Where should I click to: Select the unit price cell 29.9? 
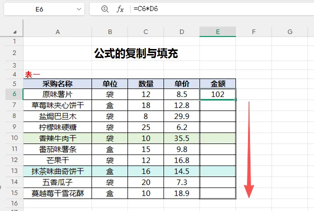pyautogui.click(x=182, y=116)
